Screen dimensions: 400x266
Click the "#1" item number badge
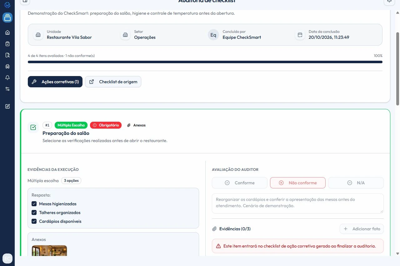point(47,125)
